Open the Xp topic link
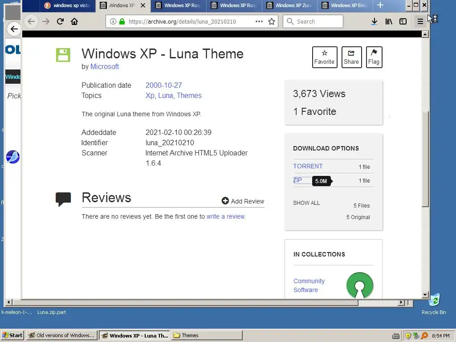 150,96
